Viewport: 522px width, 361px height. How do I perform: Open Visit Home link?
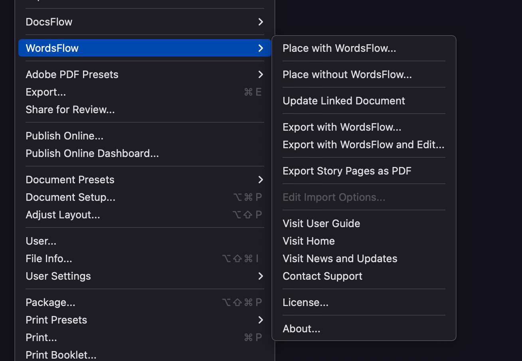308,241
